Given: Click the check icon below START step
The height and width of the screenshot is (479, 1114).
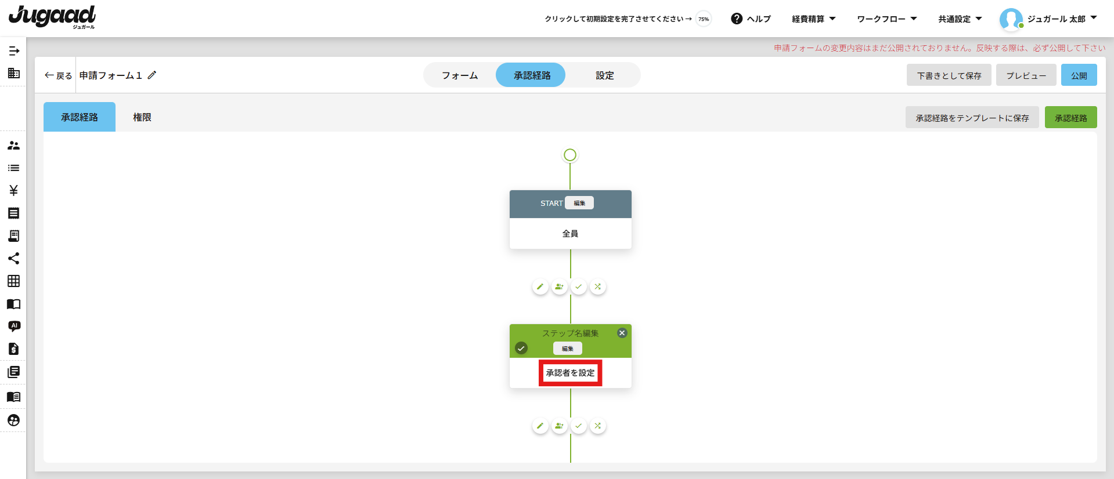Looking at the screenshot, I should [578, 286].
